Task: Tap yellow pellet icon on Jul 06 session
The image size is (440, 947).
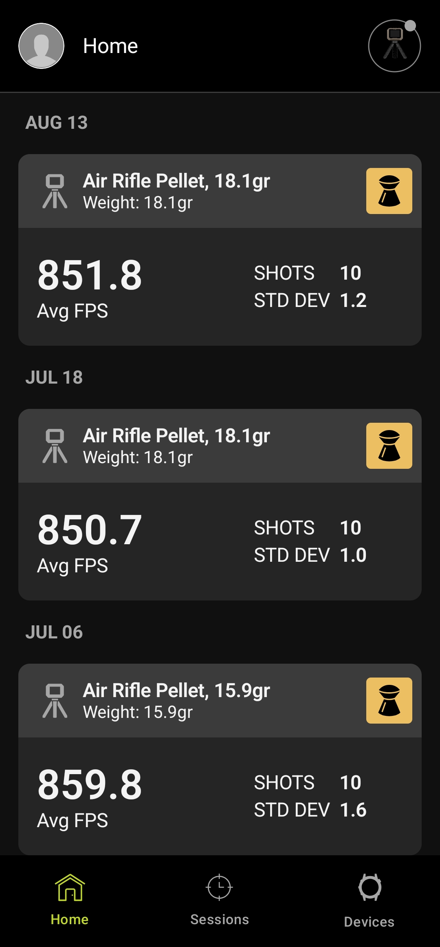Action: [389, 700]
